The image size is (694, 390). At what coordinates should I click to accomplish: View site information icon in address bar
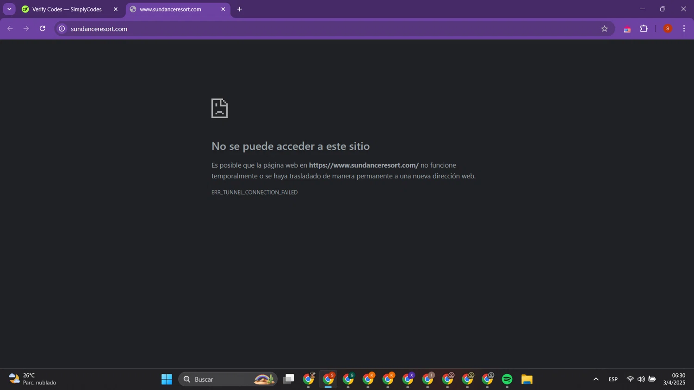click(x=62, y=29)
